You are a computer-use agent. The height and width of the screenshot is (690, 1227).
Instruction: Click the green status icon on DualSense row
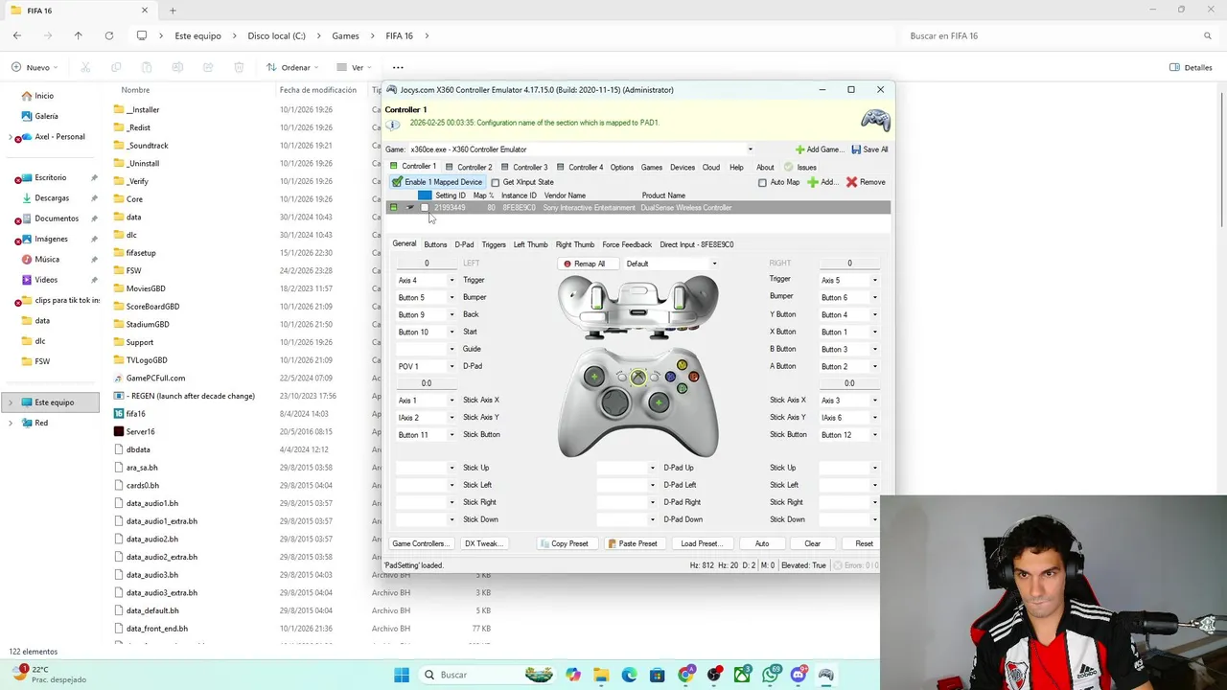point(393,207)
